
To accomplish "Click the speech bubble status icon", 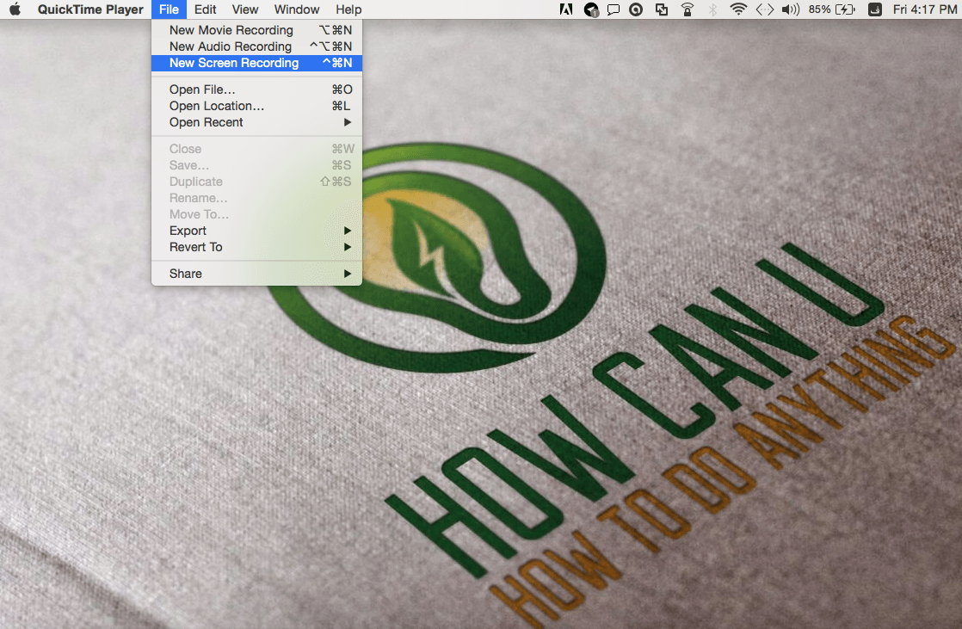I will click(613, 9).
